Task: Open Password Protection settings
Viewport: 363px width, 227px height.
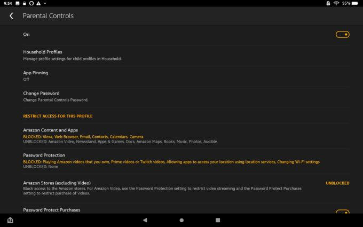Action: (x=186, y=161)
